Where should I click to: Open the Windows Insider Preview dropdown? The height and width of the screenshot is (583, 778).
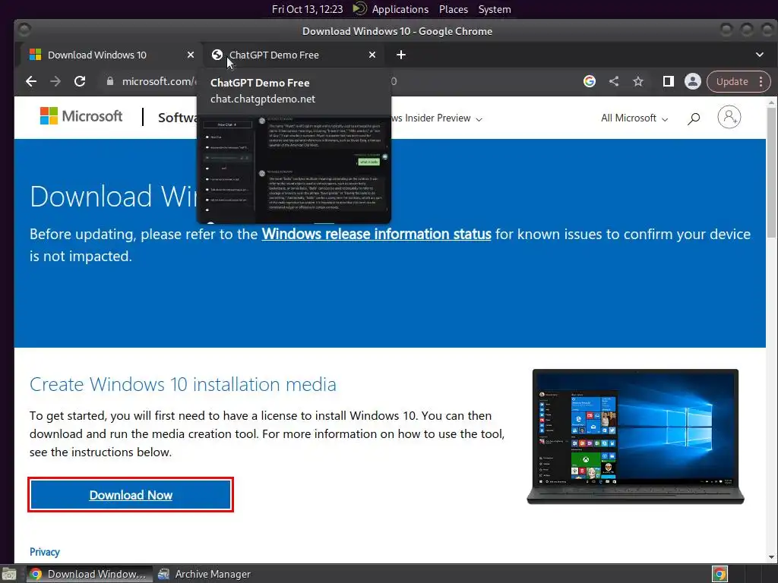pos(437,118)
